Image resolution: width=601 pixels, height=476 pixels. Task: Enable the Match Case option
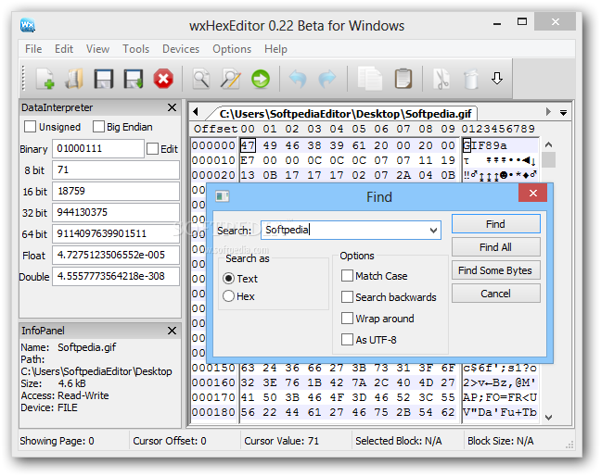tap(347, 275)
